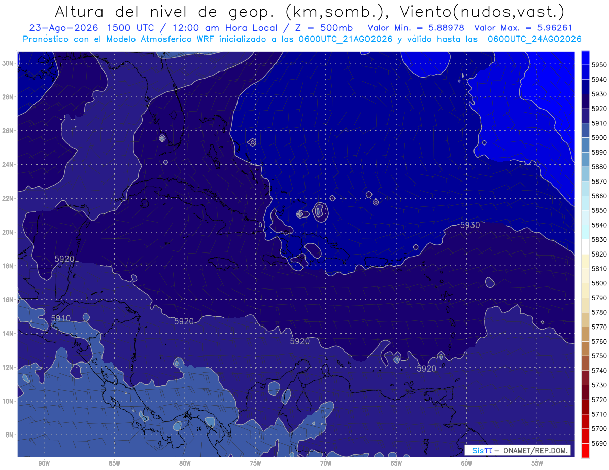Pick the tan swatch between 5770 and 5760
The height and width of the screenshot is (470, 609).
click(585, 334)
